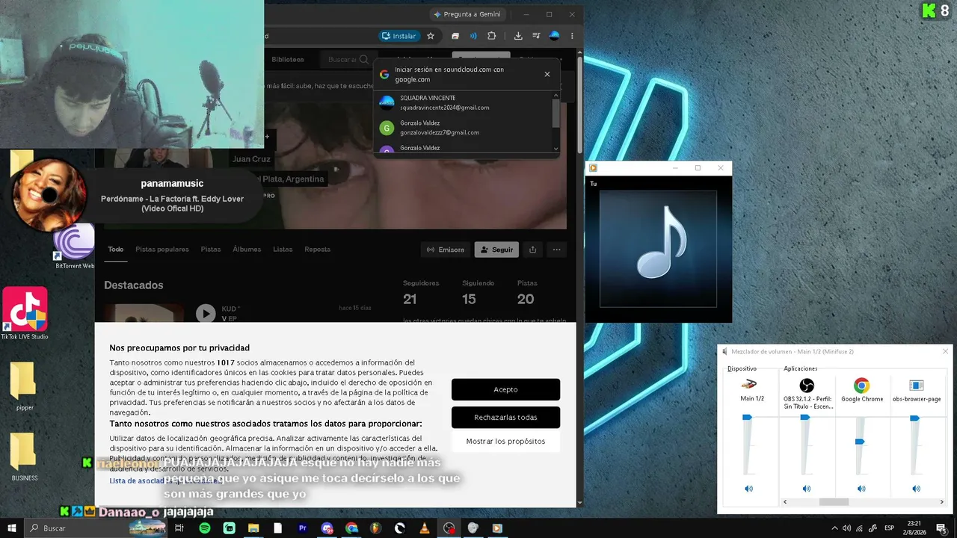Open the VLC cone icon in the taskbar

(x=425, y=528)
